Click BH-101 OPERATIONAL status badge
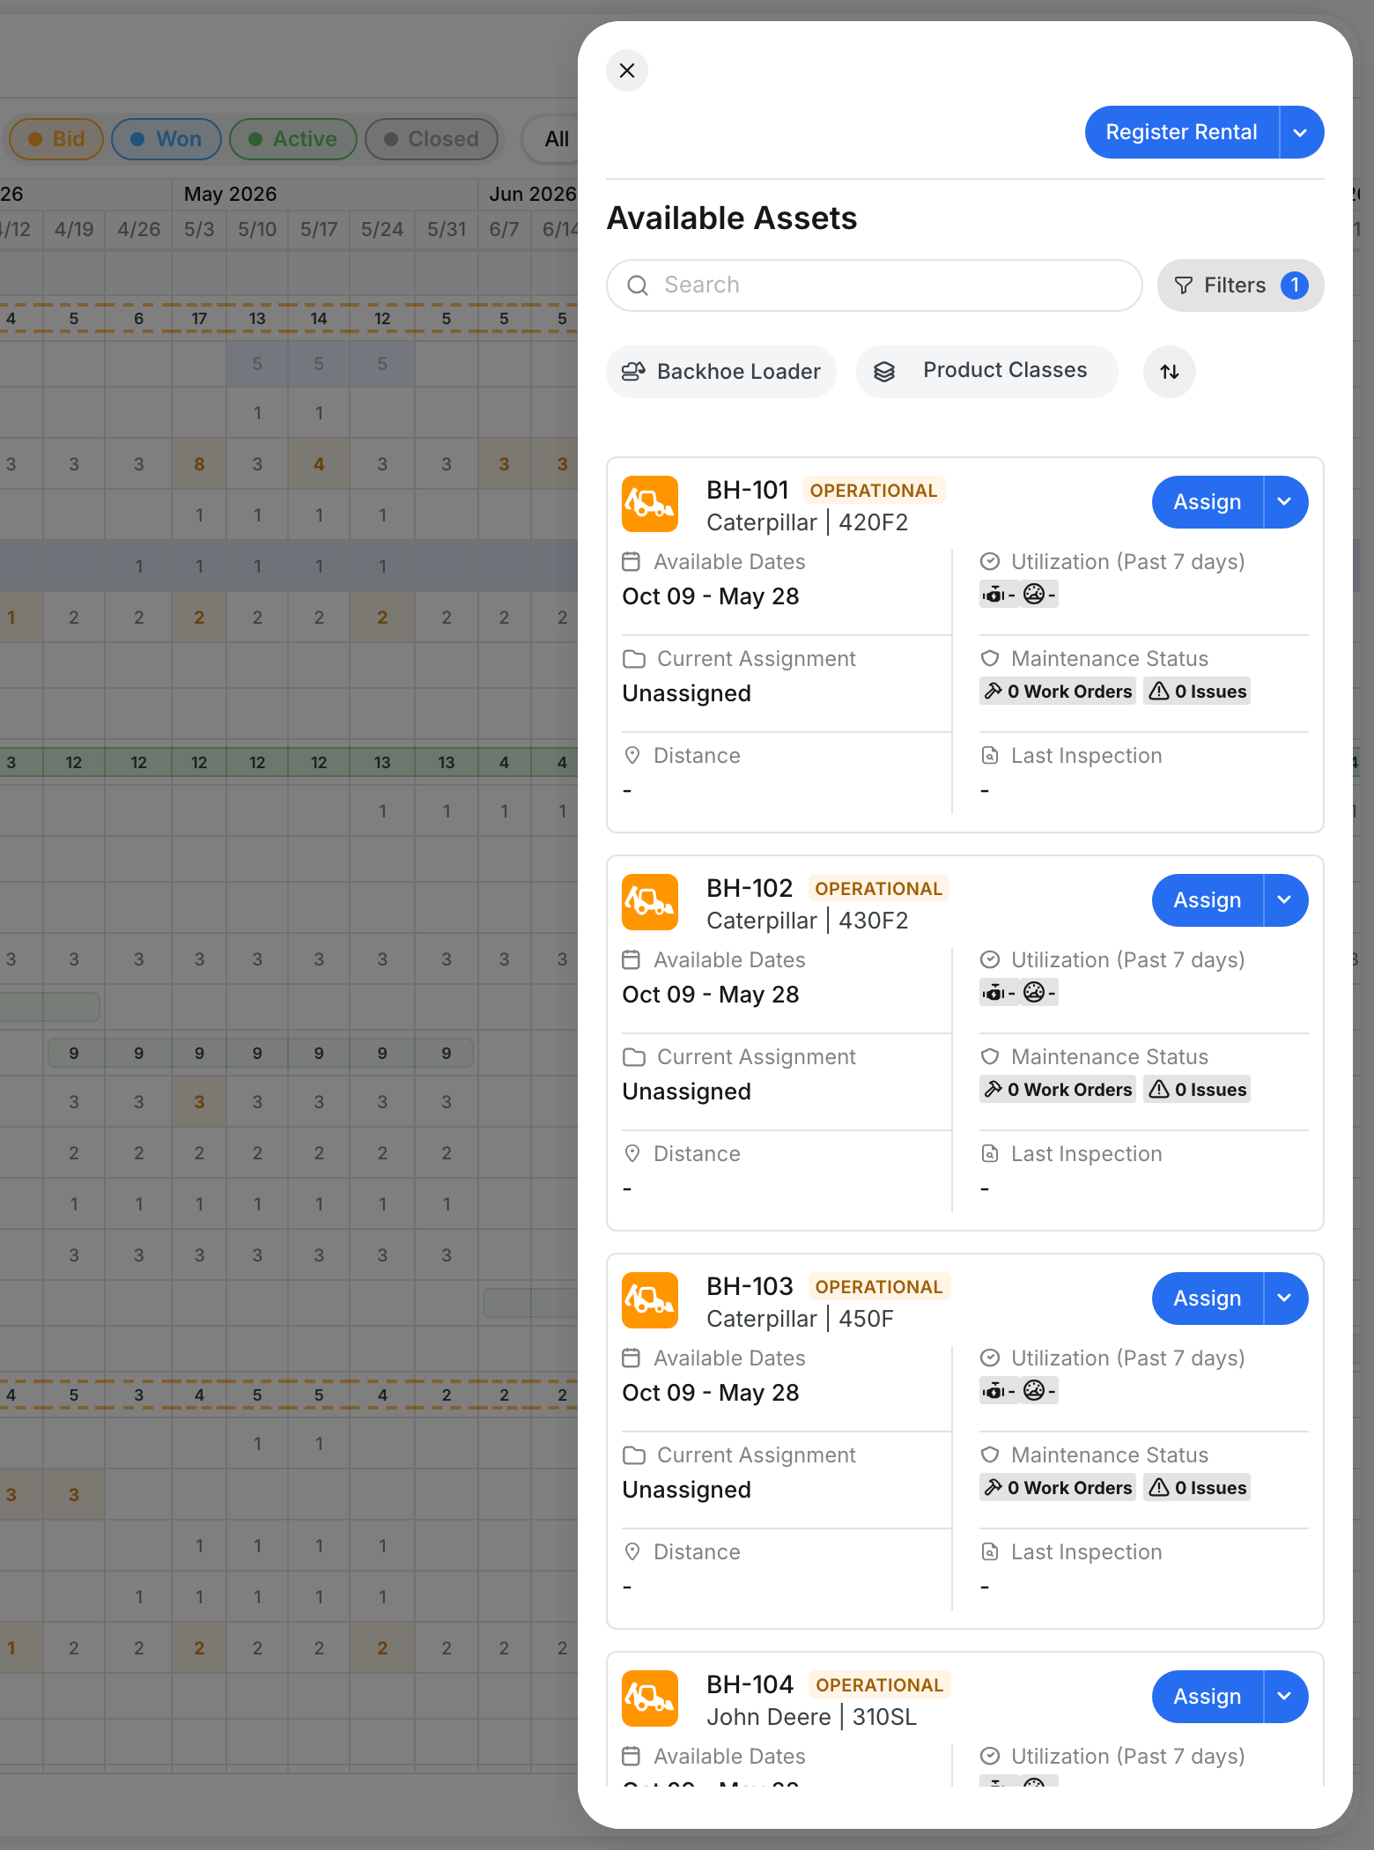Image resolution: width=1374 pixels, height=1850 pixels. pyautogui.click(x=874, y=491)
